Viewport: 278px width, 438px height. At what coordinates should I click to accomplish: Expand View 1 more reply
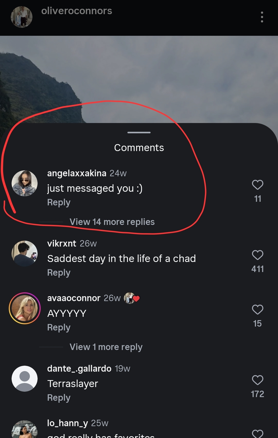[106, 347]
